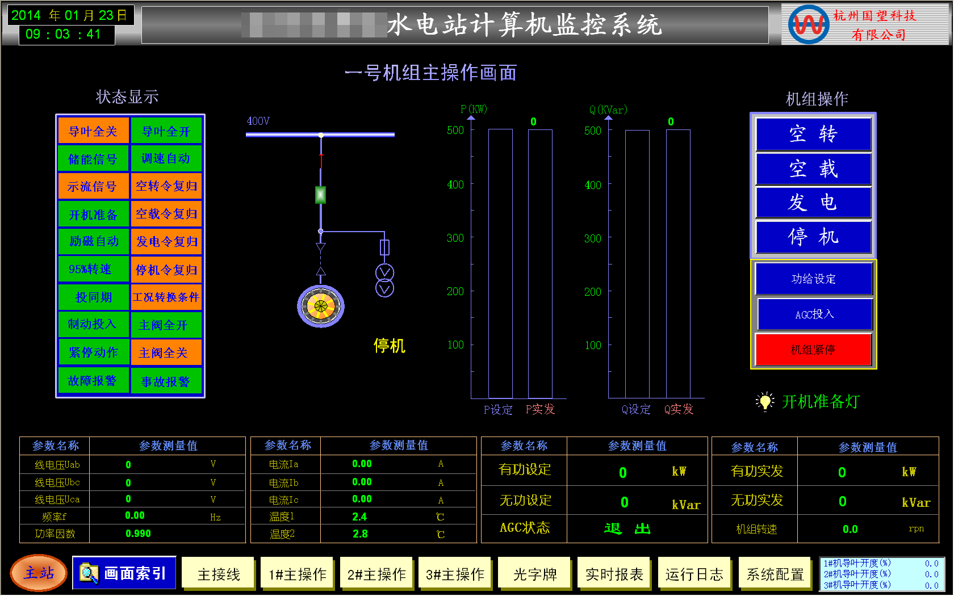The width and height of the screenshot is (954, 596).
Task: Open the 系统配置 page
Action: 775,574
